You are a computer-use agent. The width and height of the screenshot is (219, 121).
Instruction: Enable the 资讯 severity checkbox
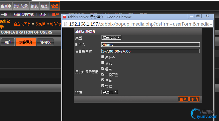103,62
